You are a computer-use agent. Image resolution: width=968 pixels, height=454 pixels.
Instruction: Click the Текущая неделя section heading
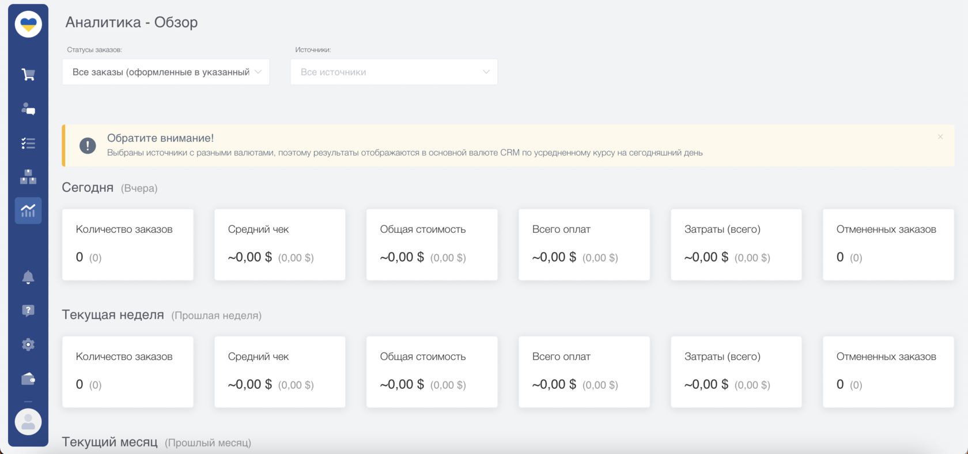[x=113, y=315]
